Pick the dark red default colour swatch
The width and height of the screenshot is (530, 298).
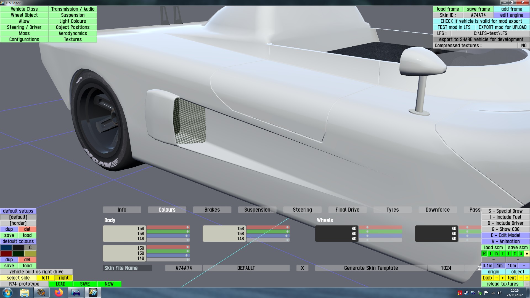coord(6,254)
